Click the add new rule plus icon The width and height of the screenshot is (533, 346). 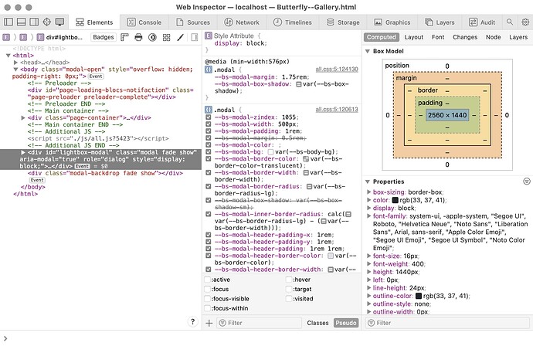click(x=209, y=322)
